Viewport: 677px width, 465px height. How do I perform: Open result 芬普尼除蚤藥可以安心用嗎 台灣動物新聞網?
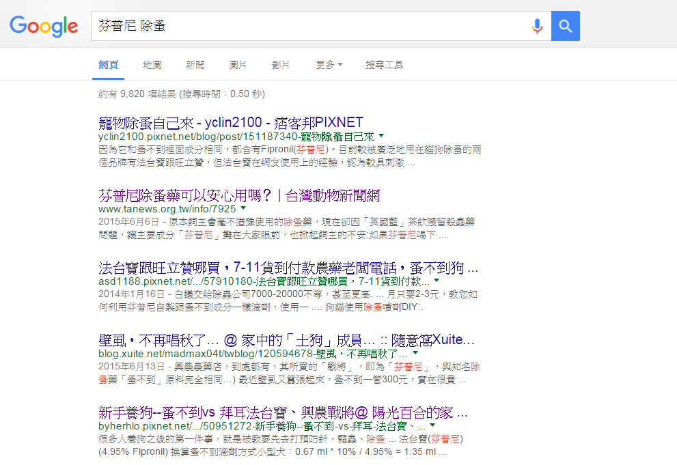[x=239, y=196]
